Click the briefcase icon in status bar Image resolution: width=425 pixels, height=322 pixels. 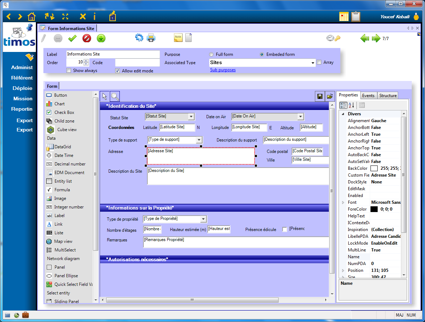(x=25, y=315)
